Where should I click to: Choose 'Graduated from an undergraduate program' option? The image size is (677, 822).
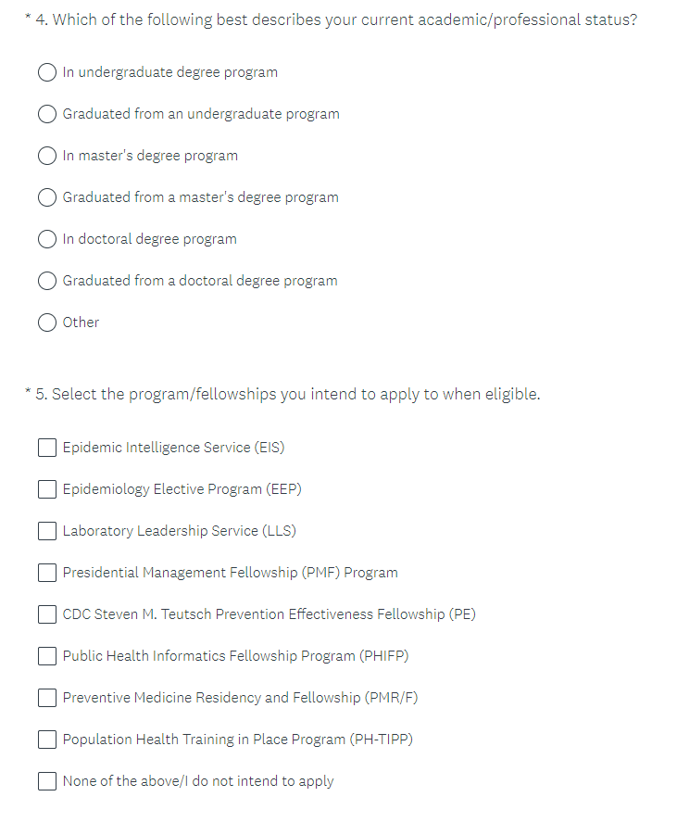click(x=48, y=114)
